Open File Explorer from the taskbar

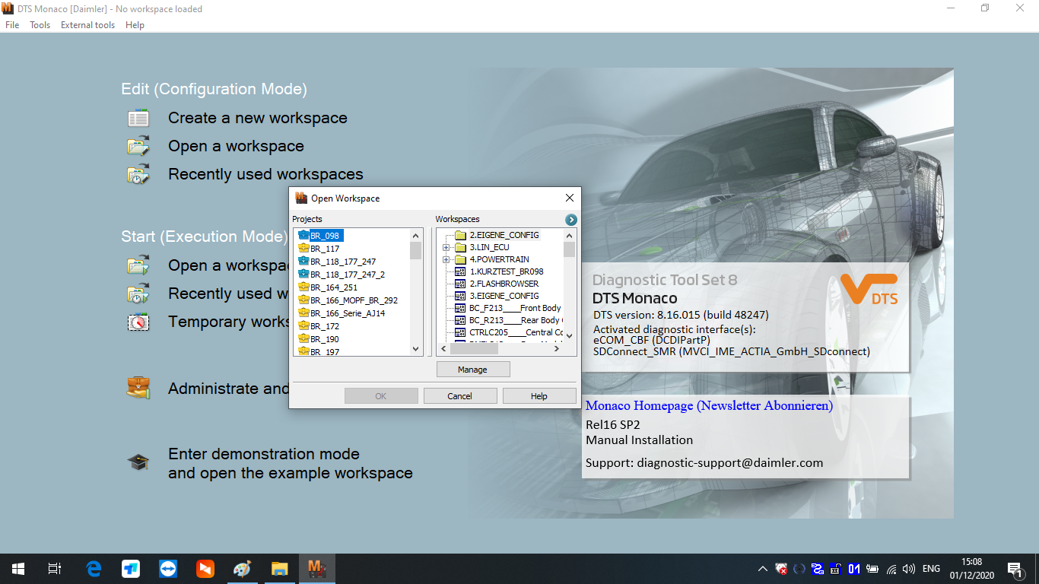[x=279, y=569]
